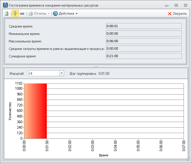Toggle the highlighted yellow panel layout button
Screen dimensions: 192x163
point(15,13)
